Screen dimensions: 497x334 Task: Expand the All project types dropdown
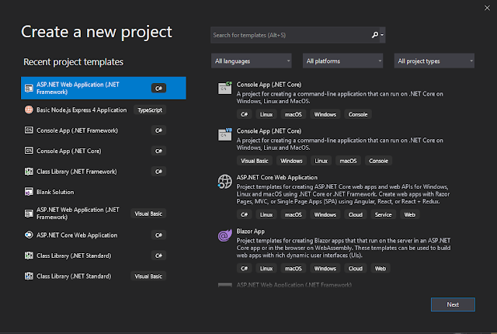[x=434, y=61]
